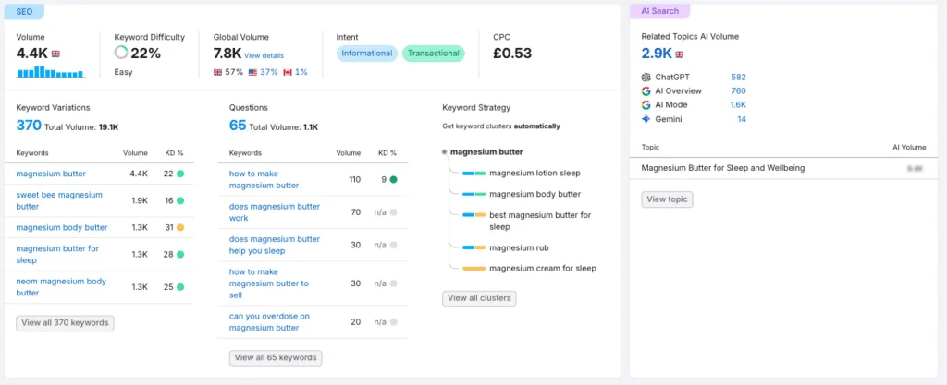Click the US flag next to 37%
Screen dimensions: 947x385
252,72
